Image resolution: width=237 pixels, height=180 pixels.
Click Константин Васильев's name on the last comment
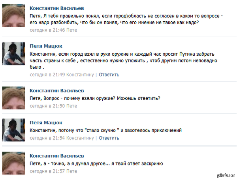click(56, 156)
